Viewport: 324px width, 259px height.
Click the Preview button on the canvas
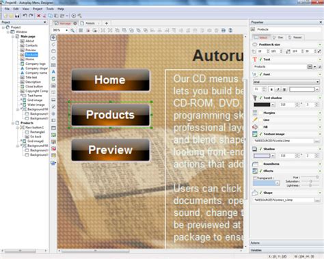click(x=110, y=150)
